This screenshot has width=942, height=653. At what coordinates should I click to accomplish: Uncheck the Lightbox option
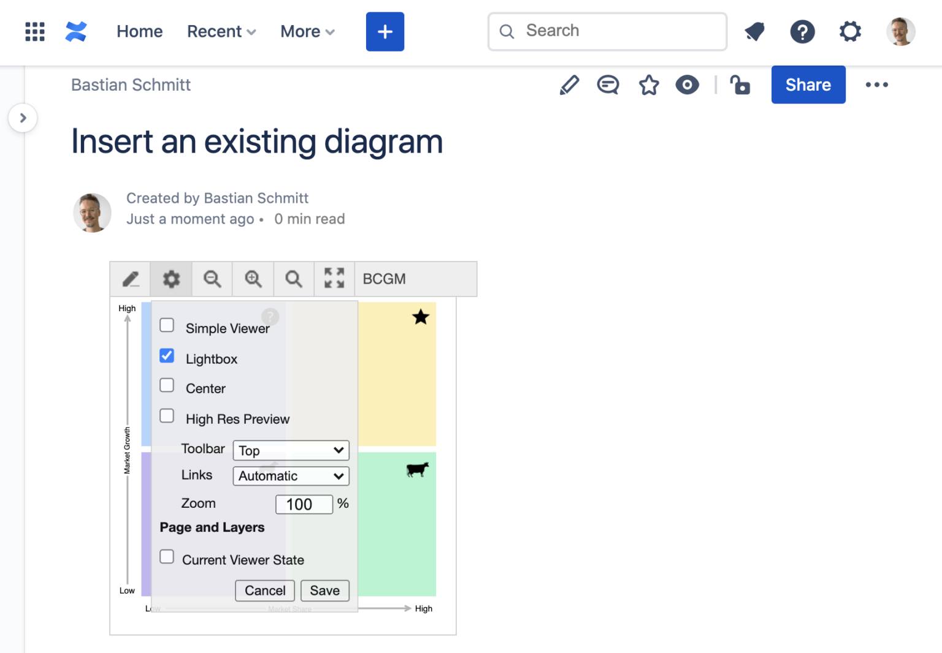pos(167,356)
